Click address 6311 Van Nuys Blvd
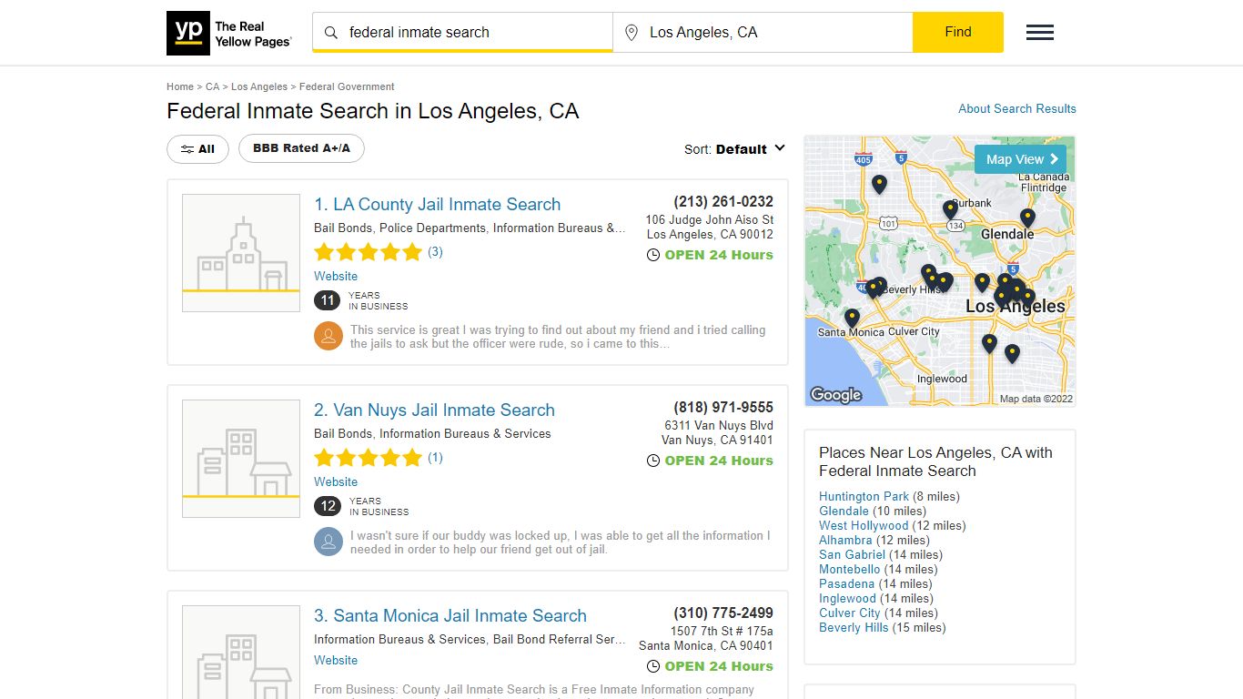Image resolution: width=1243 pixels, height=699 pixels. point(719,425)
